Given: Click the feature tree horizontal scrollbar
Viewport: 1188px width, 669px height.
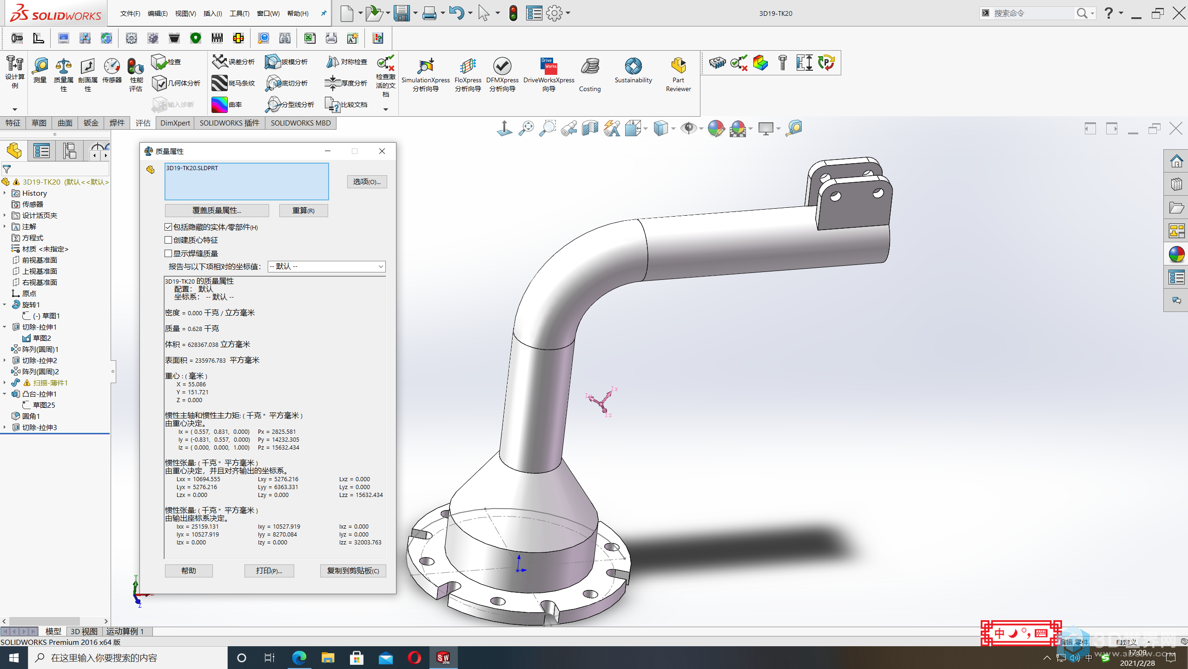Looking at the screenshot, I should [45, 621].
